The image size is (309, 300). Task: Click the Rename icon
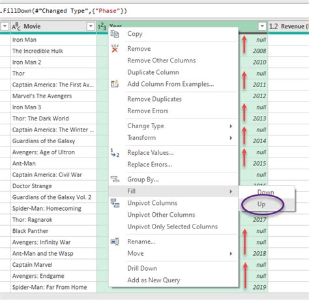click(115, 241)
